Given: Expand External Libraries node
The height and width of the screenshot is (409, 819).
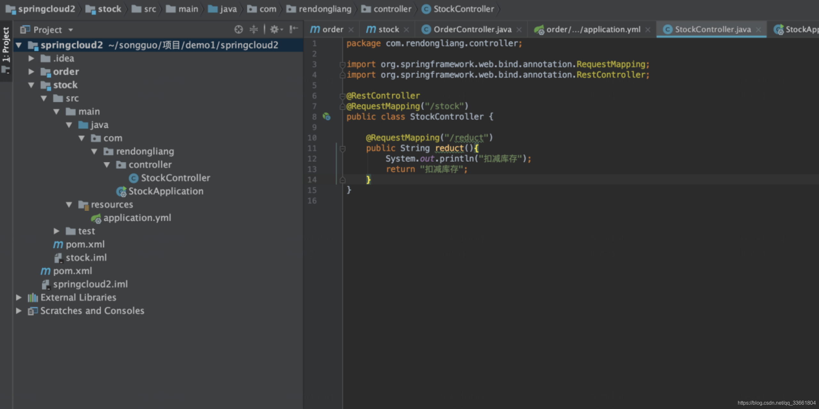Looking at the screenshot, I should [x=19, y=297].
